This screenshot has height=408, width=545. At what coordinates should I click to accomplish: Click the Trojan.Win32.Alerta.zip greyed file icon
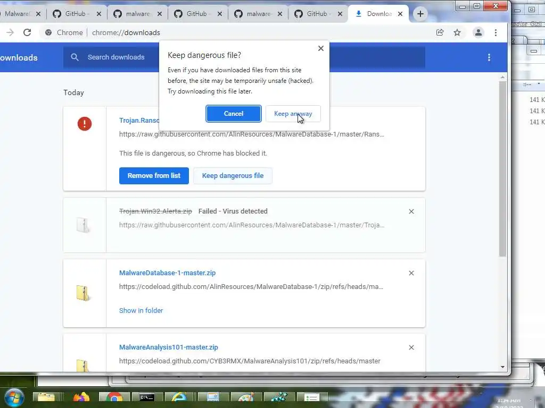click(x=83, y=225)
